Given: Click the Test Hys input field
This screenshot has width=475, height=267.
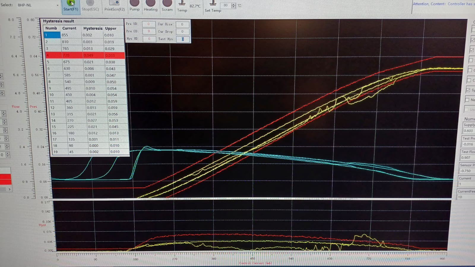Looking at the screenshot, I should tap(183, 39).
